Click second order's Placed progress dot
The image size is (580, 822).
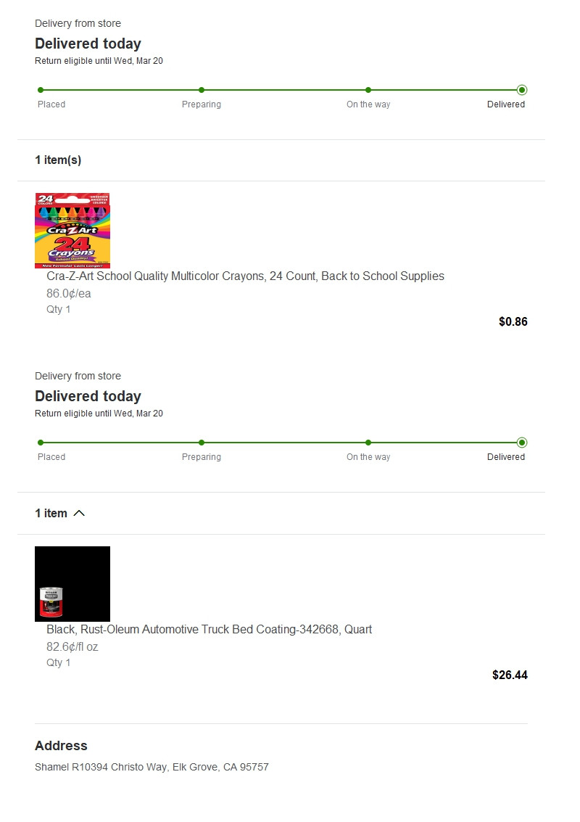[41, 443]
